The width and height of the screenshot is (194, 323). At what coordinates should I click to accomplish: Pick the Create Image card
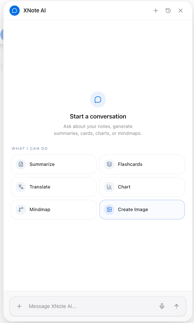pyautogui.click(x=142, y=210)
